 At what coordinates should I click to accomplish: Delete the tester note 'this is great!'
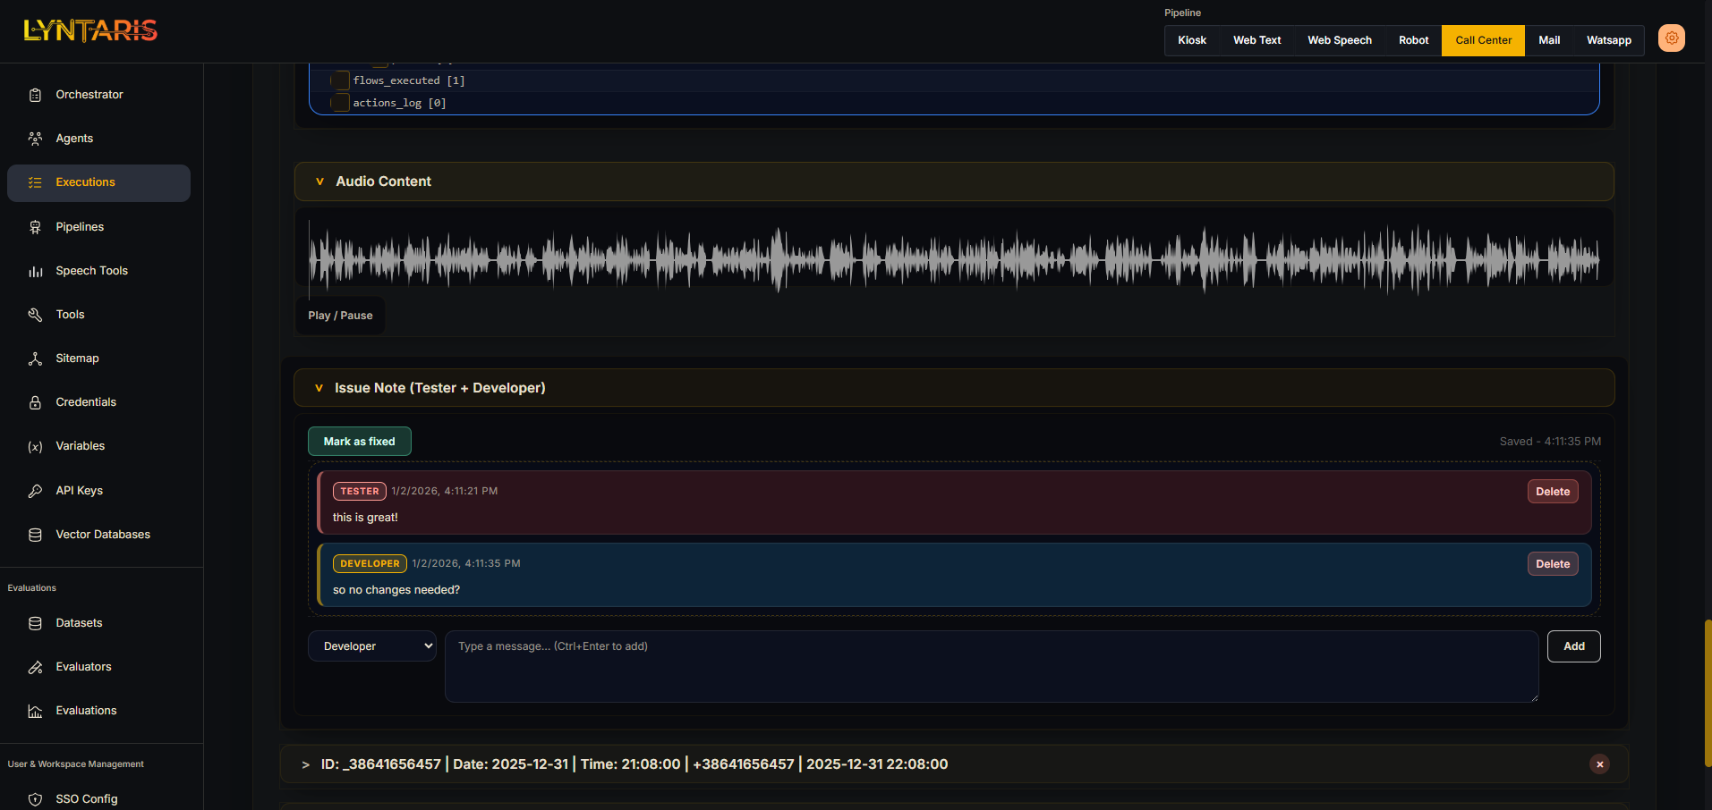point(1552,492)
